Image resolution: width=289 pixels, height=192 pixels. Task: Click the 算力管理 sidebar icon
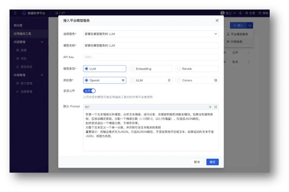(18, 83)
